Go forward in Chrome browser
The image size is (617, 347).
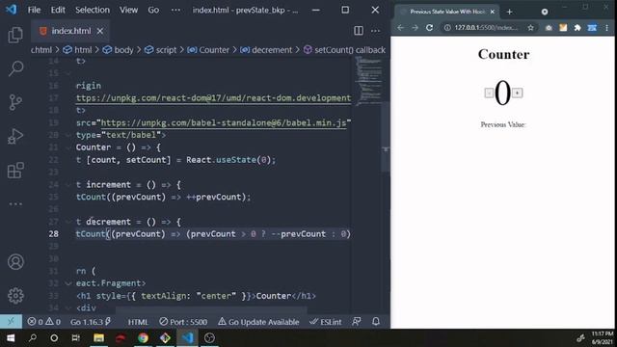click(x=415, y=28)
